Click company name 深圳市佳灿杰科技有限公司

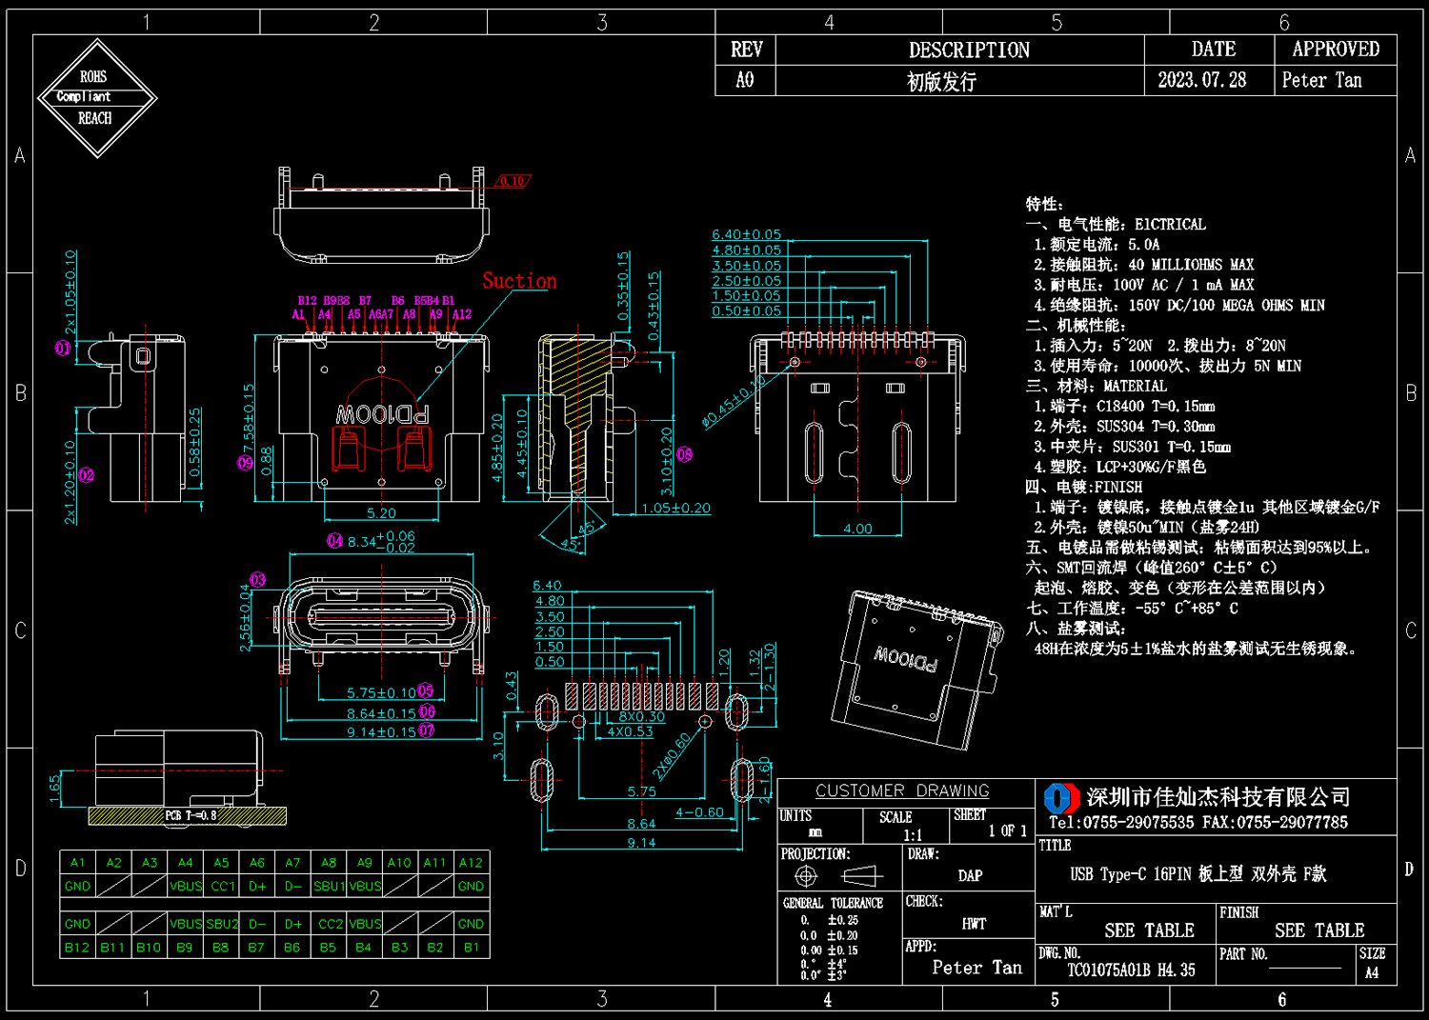tap(1218, 797)
